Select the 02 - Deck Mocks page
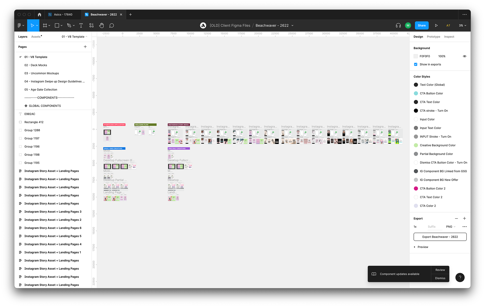Viewport: 485px width, 307px height. (36, 65)
